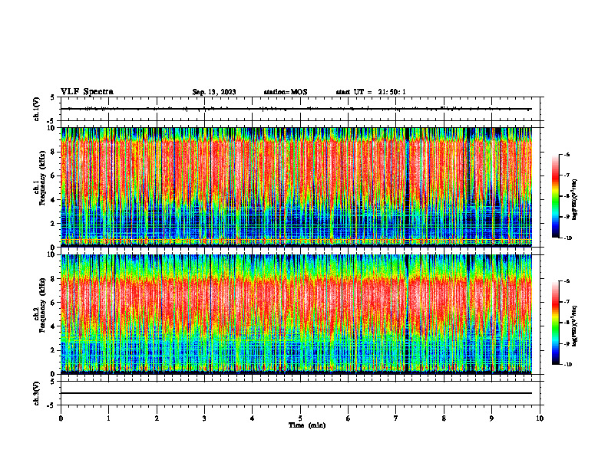Click the "0" tick on the Time axis

(61, 418)
